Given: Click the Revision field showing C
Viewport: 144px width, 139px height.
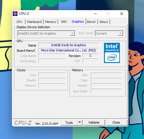Looking at the screenshot, I should [x=91, y=56].
